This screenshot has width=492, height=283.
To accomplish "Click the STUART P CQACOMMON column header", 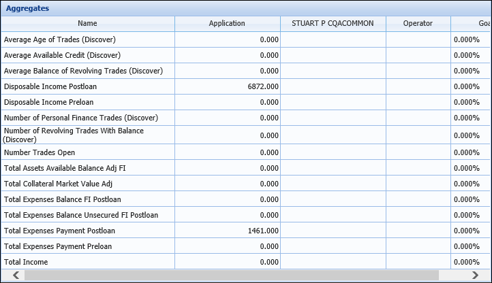I will click(x=333, y=24).
